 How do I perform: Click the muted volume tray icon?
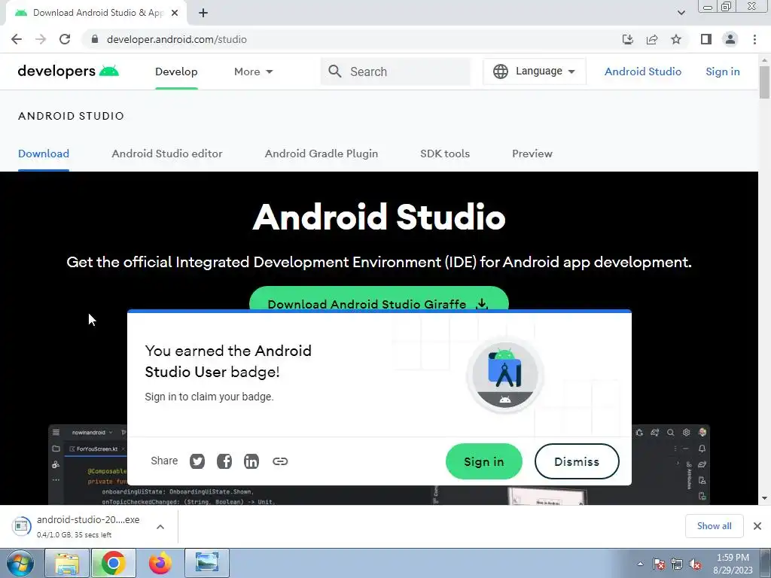pyautogui.click(x=695, y=564)
